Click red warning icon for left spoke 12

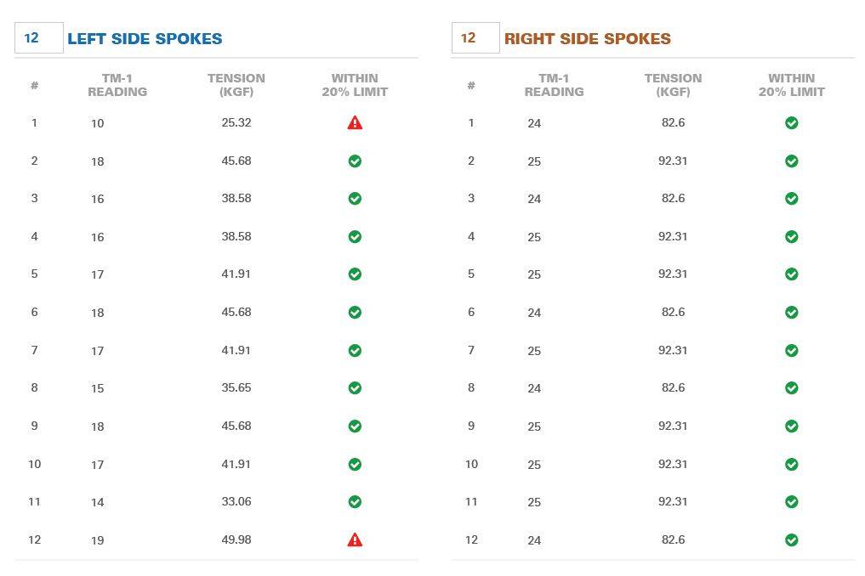click(355, 539)
